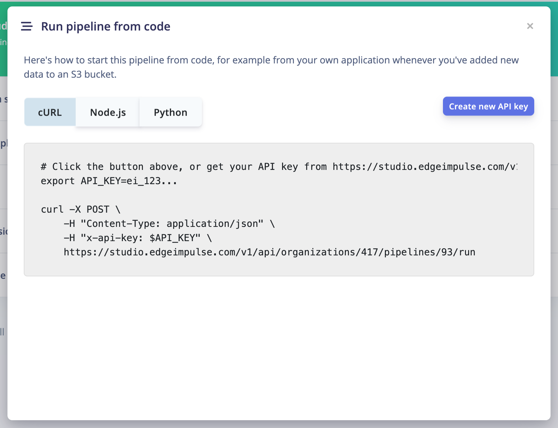Click the studio.edgeimpulse.com URL in the comment
558x428 pixels.
click(425, 167)
